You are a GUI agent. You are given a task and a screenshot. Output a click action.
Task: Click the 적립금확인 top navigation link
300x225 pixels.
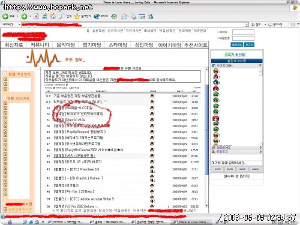point(167,31)
